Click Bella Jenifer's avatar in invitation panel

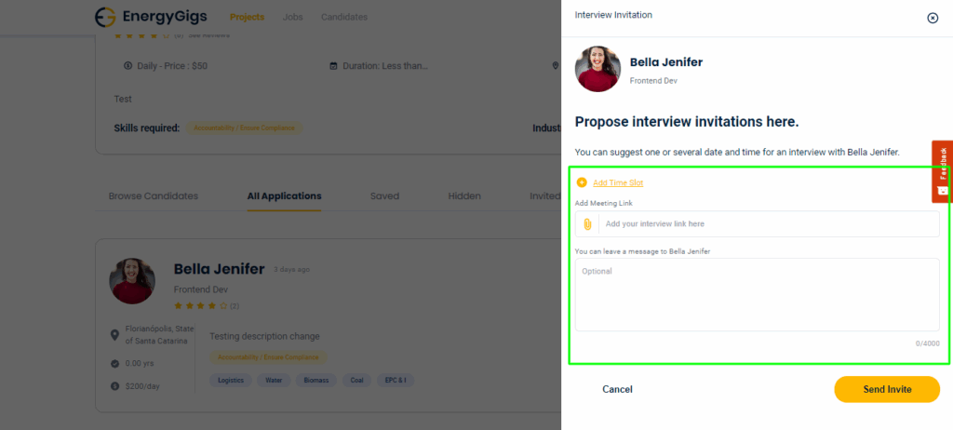[x=597, y=70]
